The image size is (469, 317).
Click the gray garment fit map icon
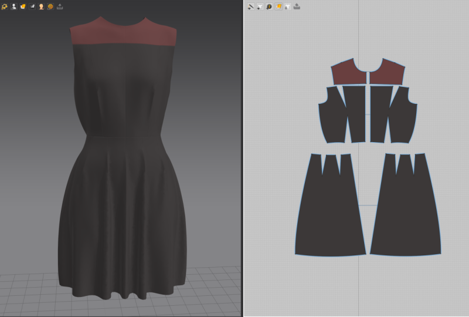(x=32, y=6)
